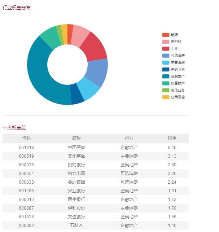Select stock name 兴业银行

[x=76, y=191]
